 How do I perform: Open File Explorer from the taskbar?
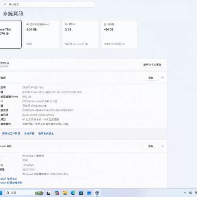coord(65,193)
